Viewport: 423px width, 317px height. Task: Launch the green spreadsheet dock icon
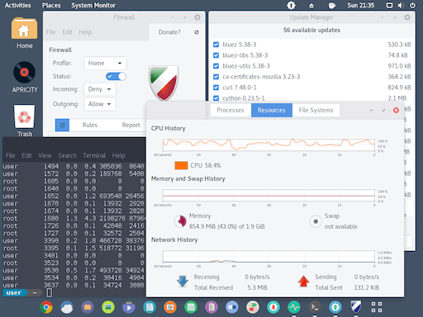click(191, 307)
